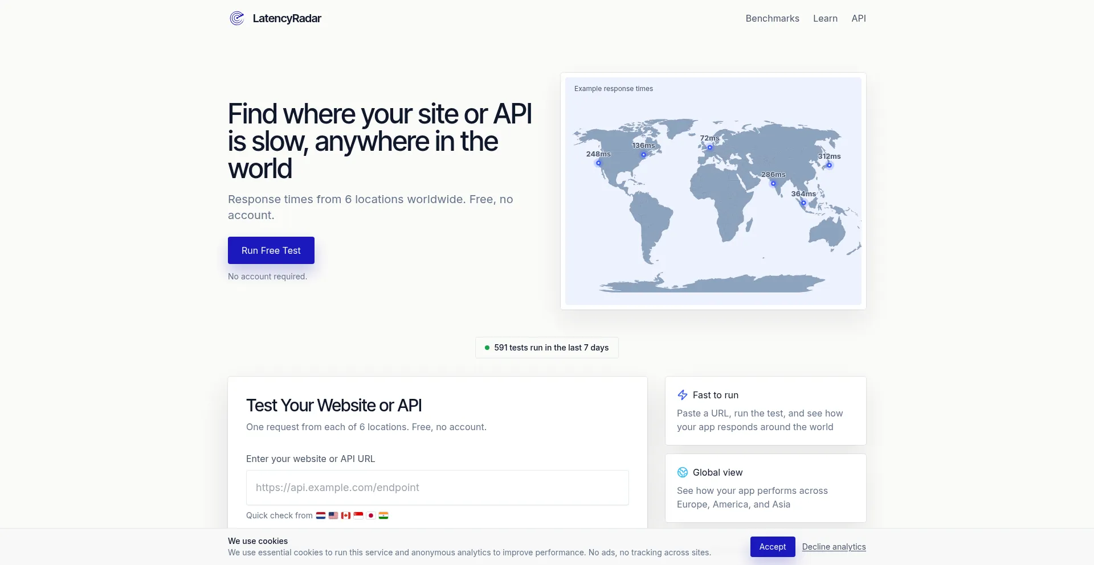Click the '591 tests run in the last 7 days' text
Viewport: 1094px width, 565px height.
[x=552, y=348]
